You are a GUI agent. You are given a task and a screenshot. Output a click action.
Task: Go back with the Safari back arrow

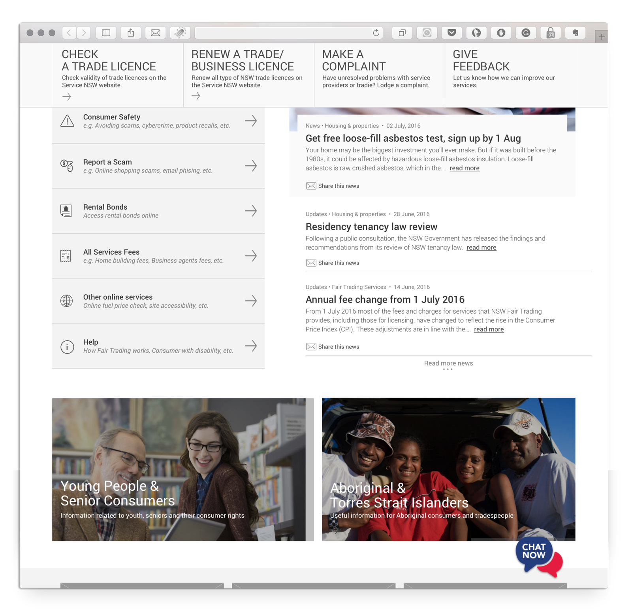[x=69, y=32]
